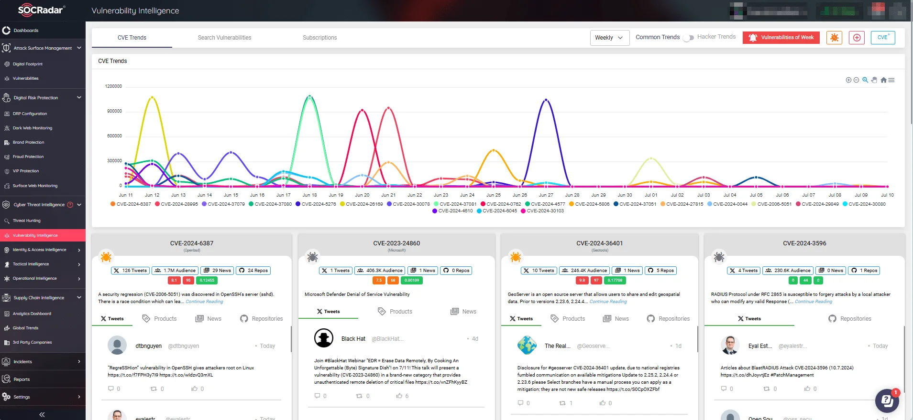913x420 pixels.
Task: Reset chart zoom with the home icon
Action: (x=883, y=80)
